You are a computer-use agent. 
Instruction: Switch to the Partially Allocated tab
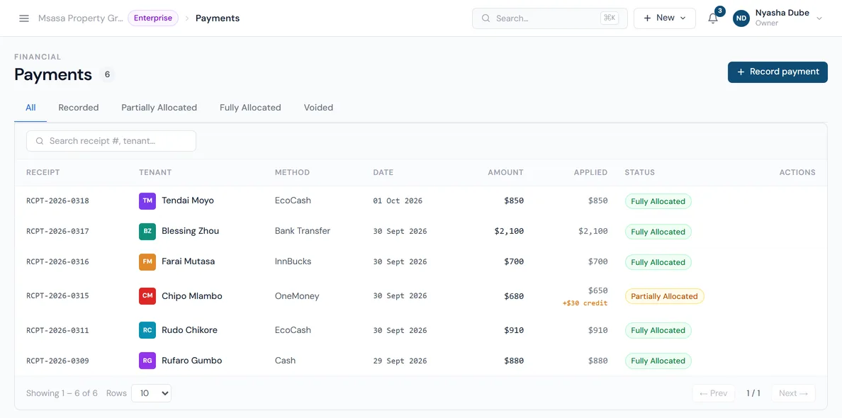coord(159,107)
